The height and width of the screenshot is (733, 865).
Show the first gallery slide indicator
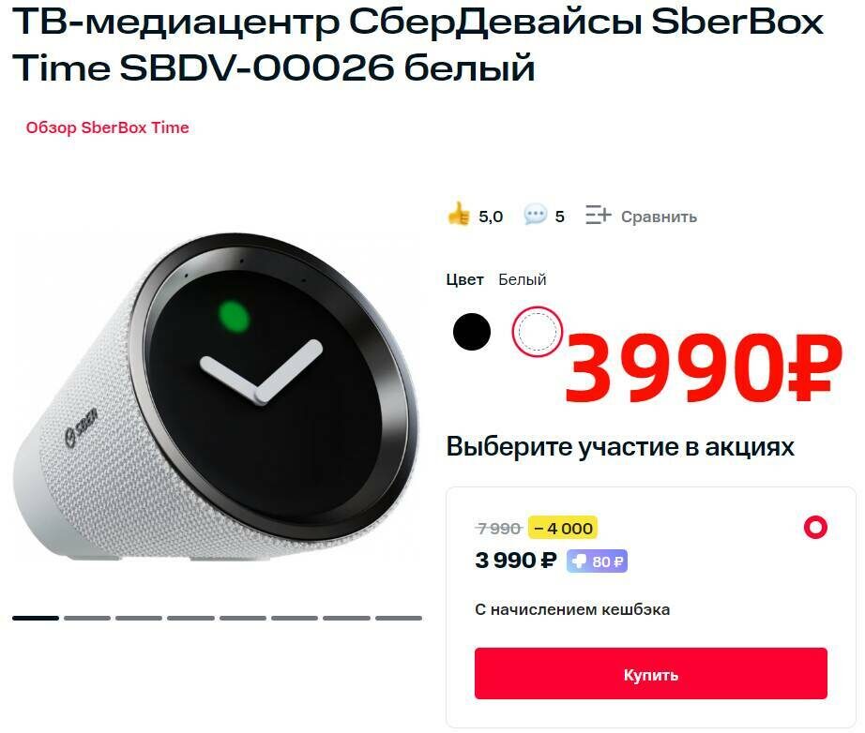click(36, 619)
